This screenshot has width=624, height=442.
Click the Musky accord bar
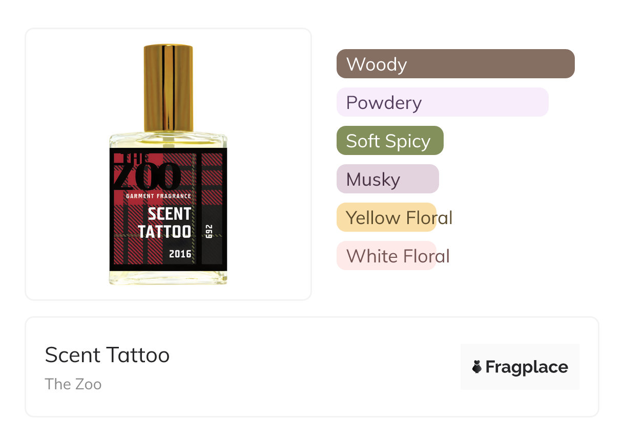(387, 179)
